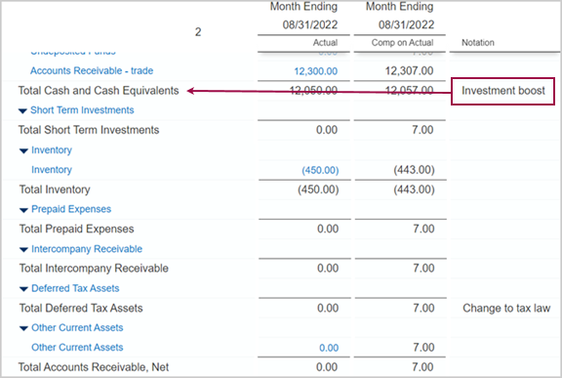Image resolution: width=562 pixels, height=378 pixels.
Task: Click the Change to tax law notation
Action: click(x=506, y=308)
